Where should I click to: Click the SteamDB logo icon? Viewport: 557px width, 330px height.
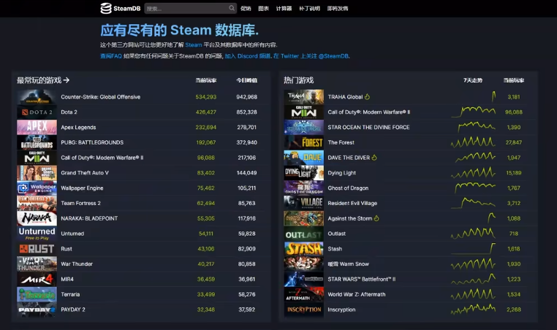[106, 8]
